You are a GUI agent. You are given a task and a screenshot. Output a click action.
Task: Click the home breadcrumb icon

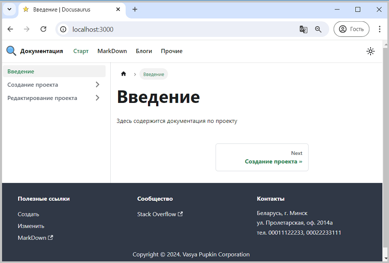click(123, 74)
